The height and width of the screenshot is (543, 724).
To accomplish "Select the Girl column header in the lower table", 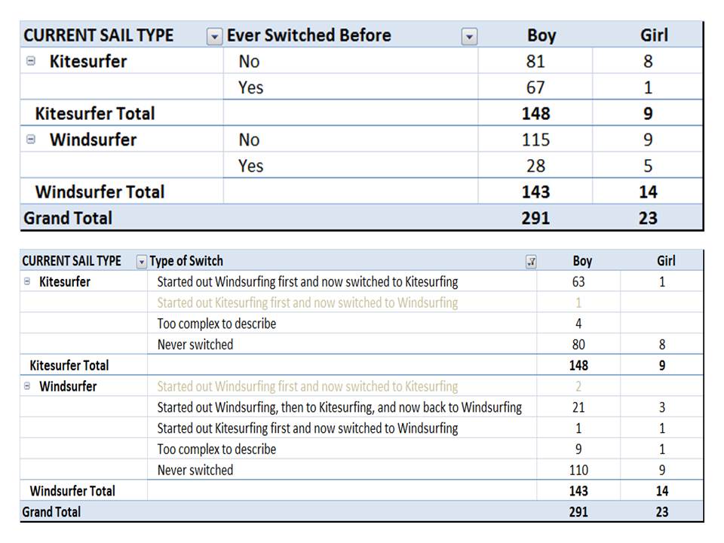I will [x=665, y=261].
